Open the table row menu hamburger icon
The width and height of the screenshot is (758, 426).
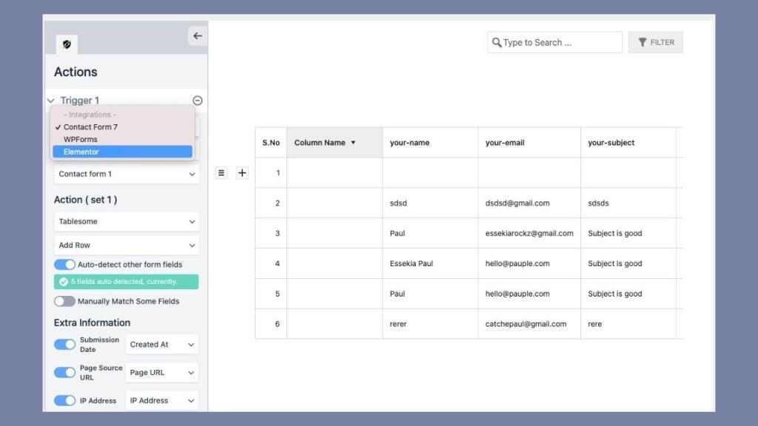click(x=221, y=172)
